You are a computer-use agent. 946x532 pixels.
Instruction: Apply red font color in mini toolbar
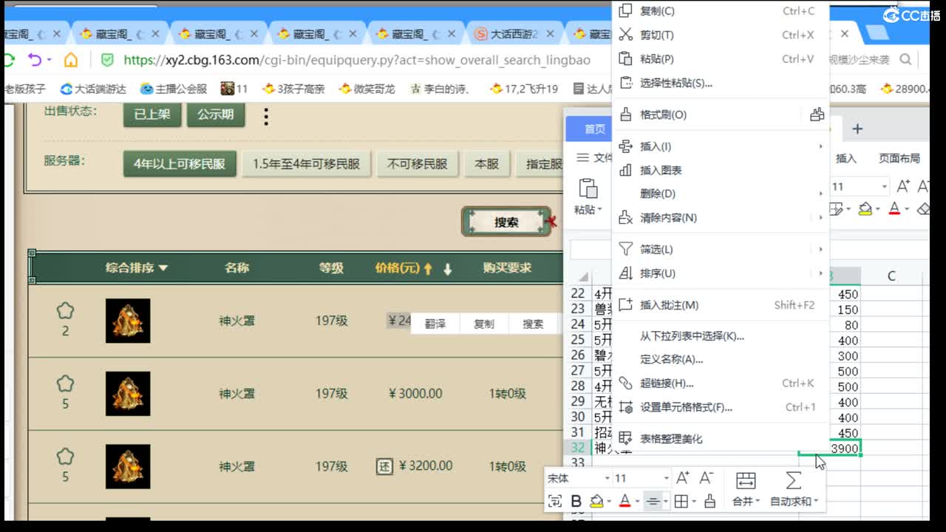tap(625, 502)
